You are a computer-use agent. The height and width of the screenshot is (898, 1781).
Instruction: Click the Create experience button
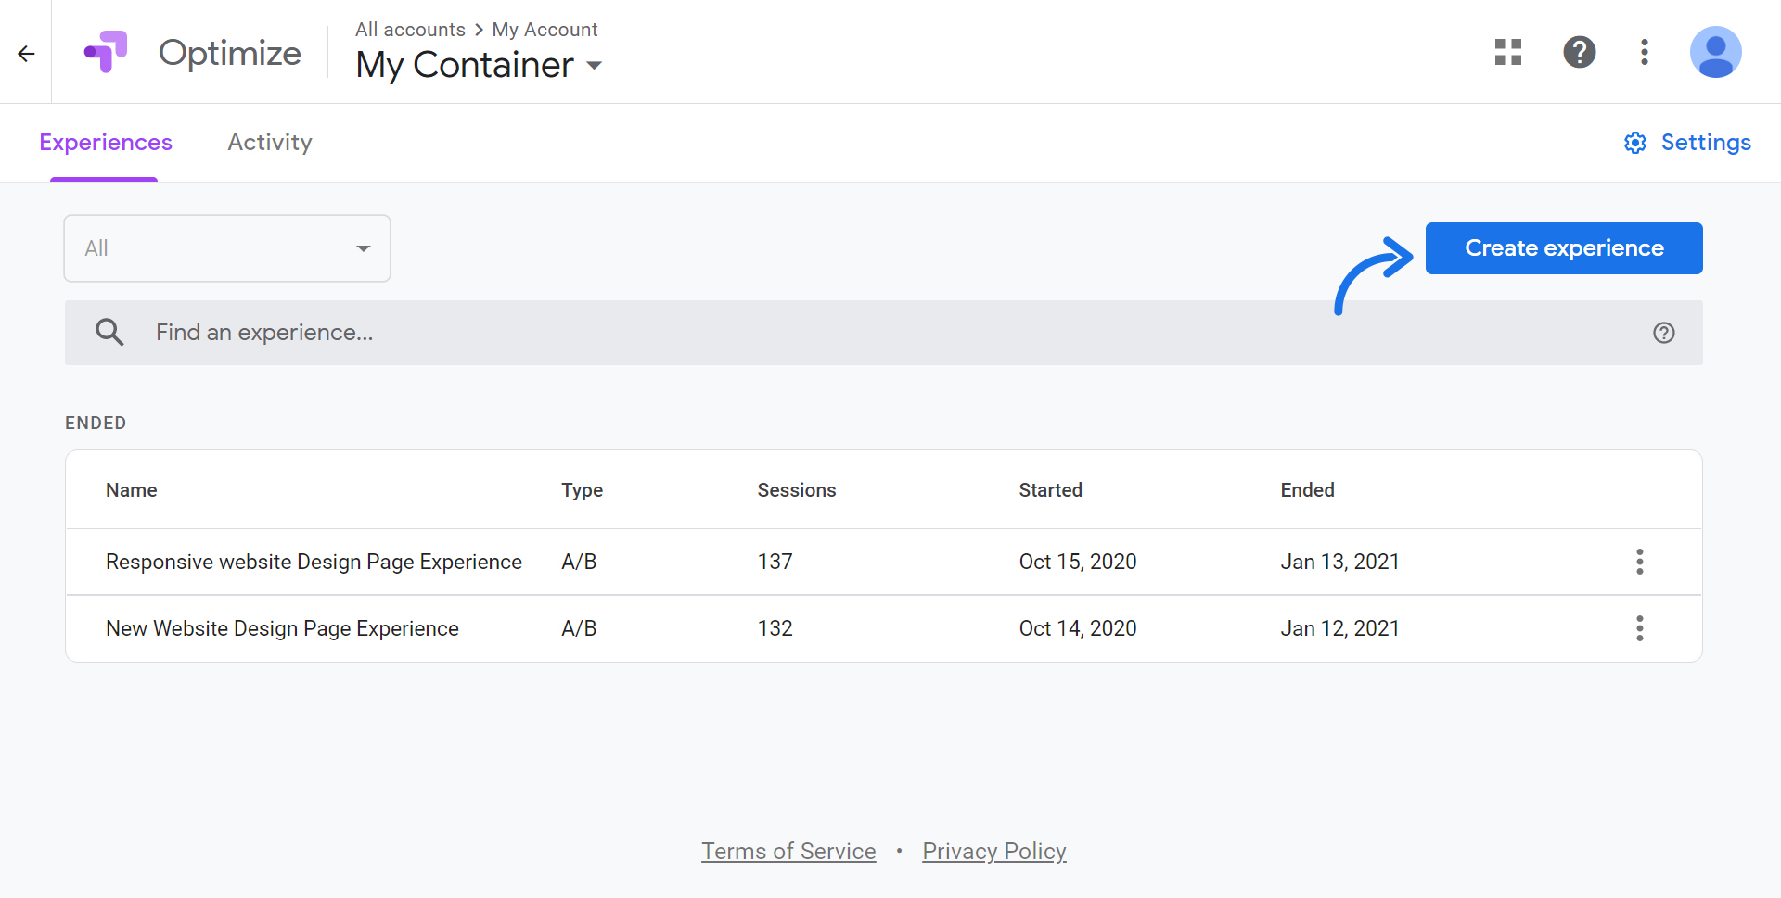pos(1564,248)
